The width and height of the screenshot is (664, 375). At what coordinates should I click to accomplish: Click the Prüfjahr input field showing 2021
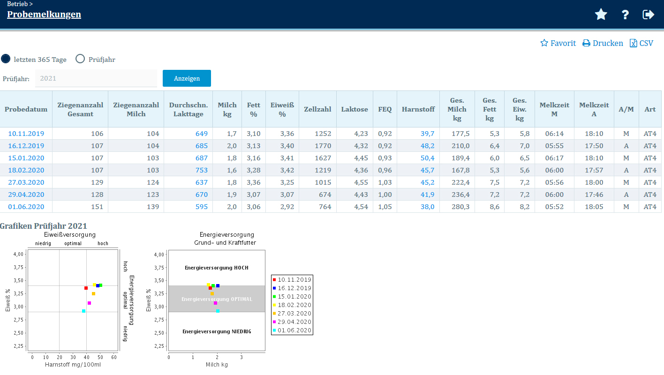[96, 78]
